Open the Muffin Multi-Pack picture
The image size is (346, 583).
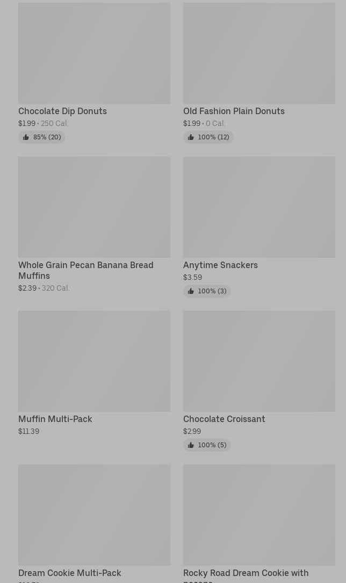(94, 361)
